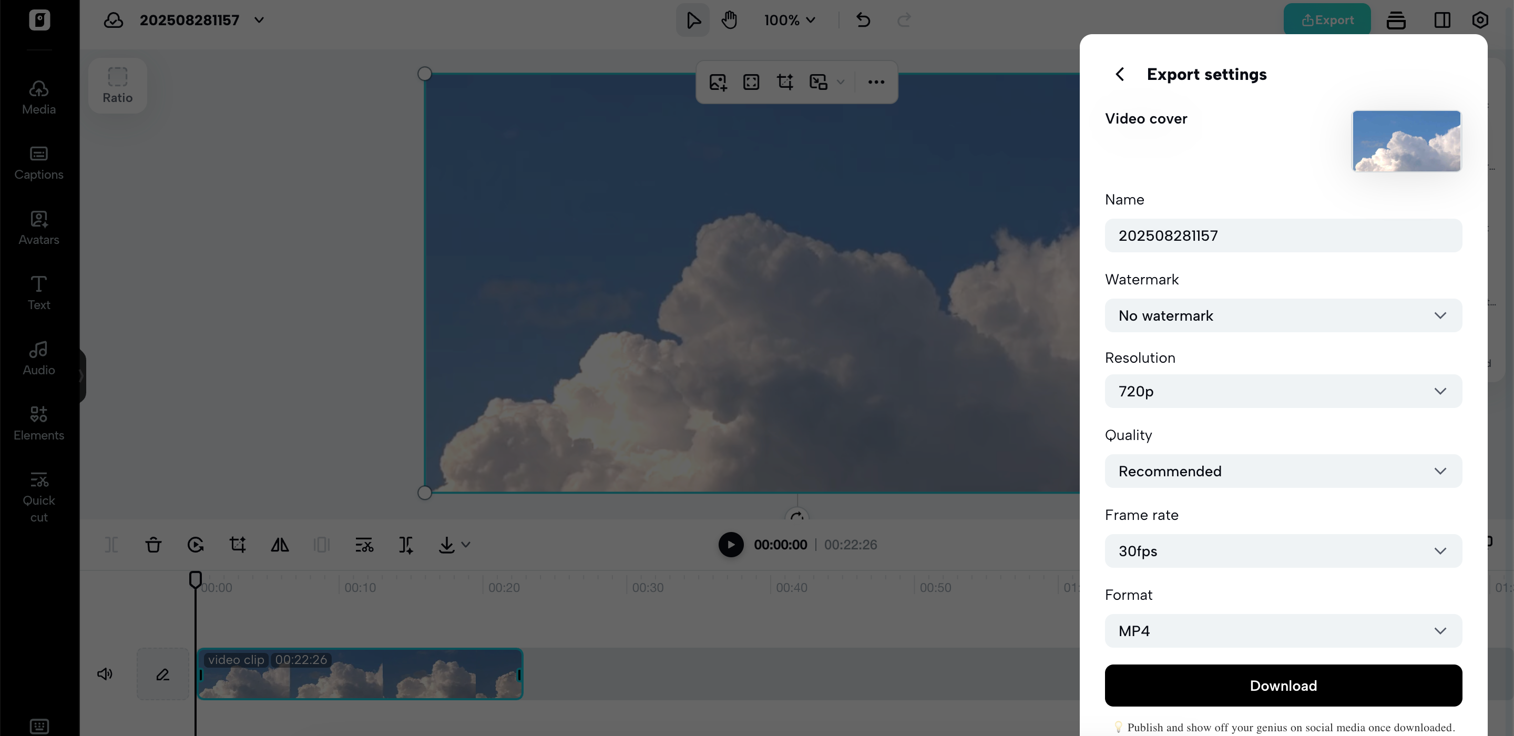Switch to the Text sidebar tab

[39, 293]
